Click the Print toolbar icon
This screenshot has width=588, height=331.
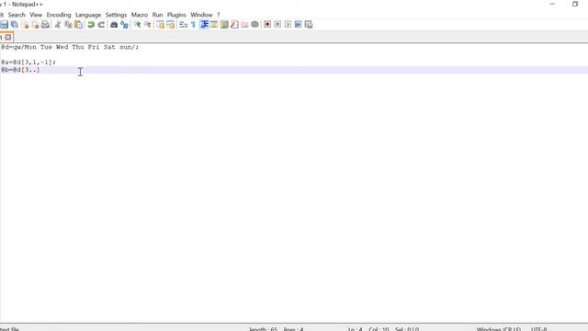tap(45, 25)
